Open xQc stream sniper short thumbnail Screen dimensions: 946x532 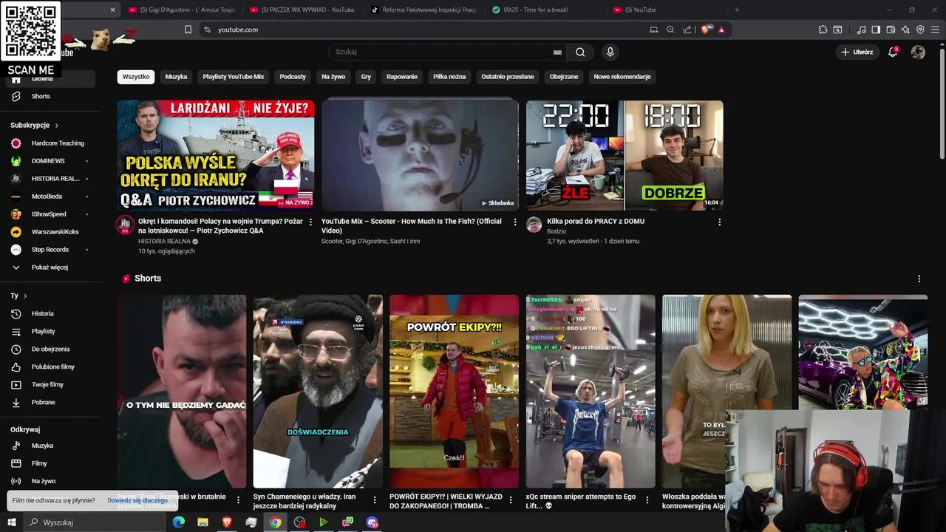click(x=591, y=391)
